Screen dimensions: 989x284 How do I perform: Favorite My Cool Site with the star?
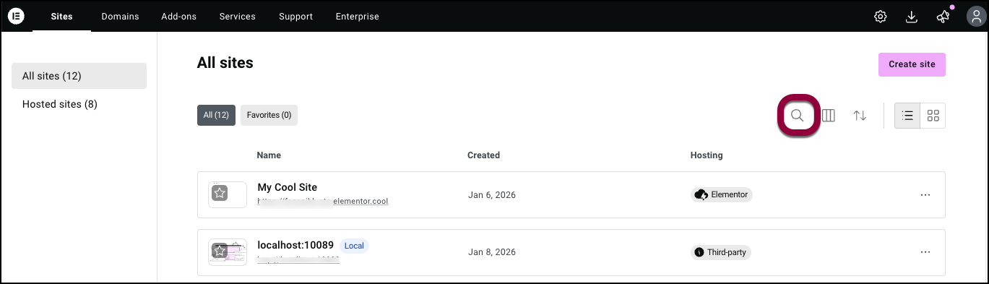point(220,194)
